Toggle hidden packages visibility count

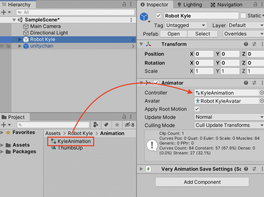[129, 125]
